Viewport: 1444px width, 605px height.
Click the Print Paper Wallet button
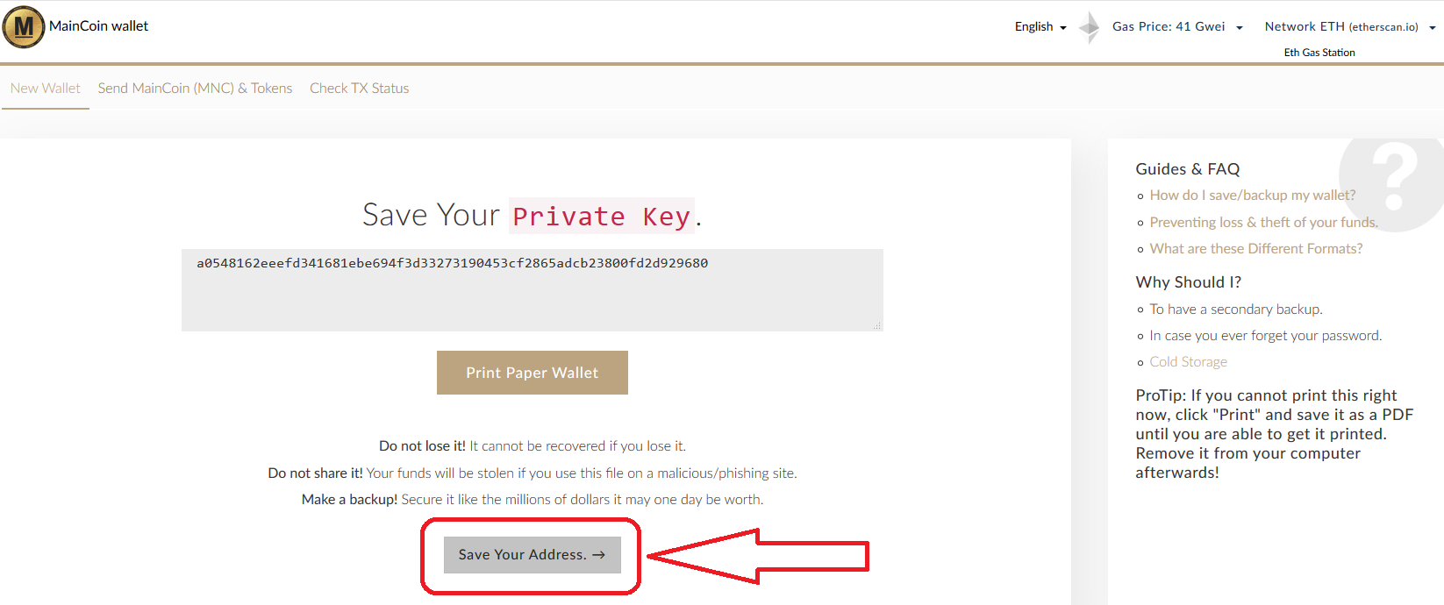click(x=533, y=373)
